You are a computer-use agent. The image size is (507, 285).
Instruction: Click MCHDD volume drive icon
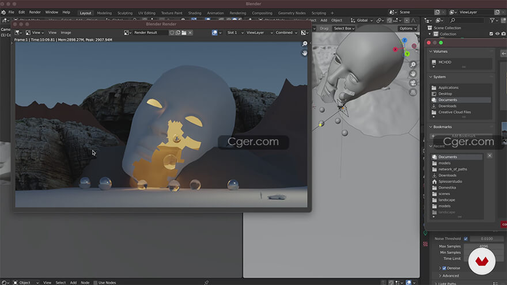tap(434, 62)
